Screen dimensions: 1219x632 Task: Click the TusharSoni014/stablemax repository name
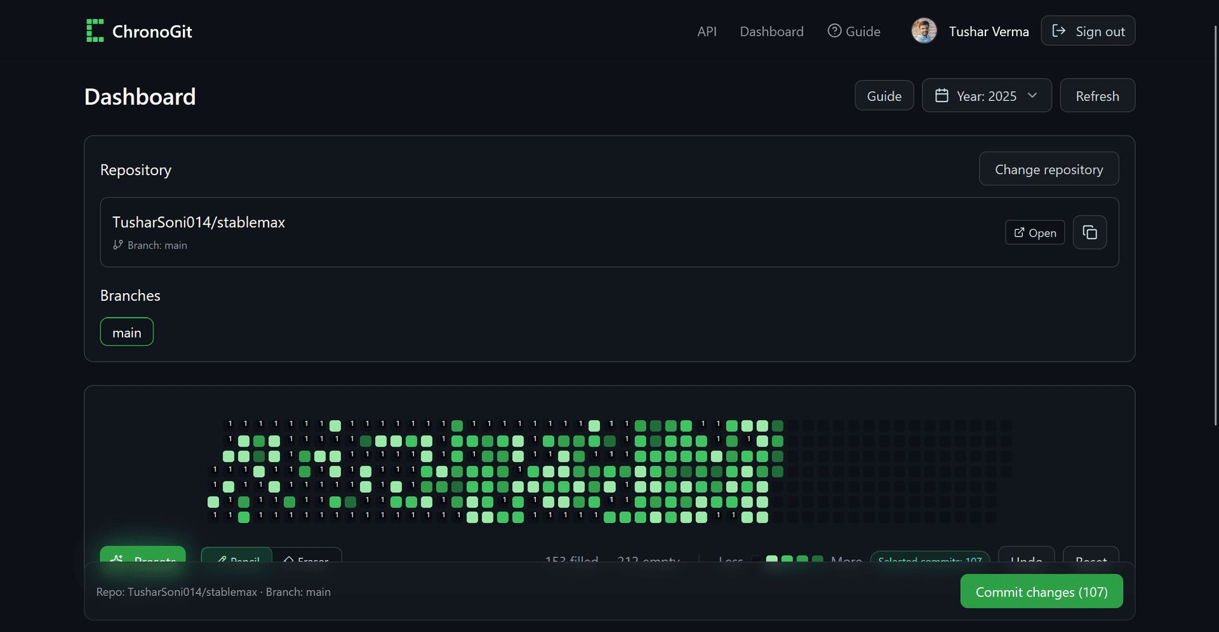(198, 222)
